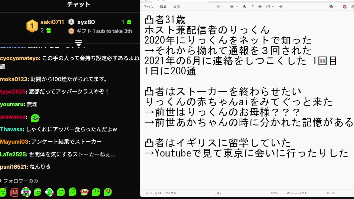Click the green gift icon beside the count 1
The width and height of the screenshot is (354, 199).
tap(129, 22)
